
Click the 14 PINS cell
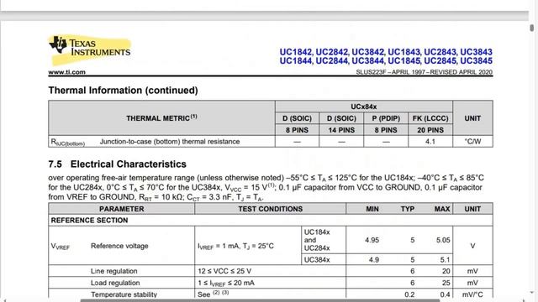click(x=341, y=130)
